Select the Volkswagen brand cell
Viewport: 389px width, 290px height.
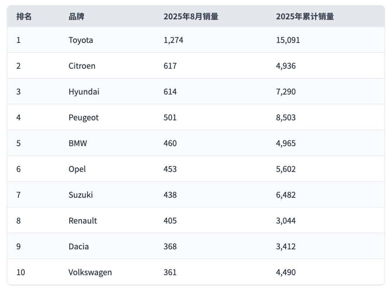(x=90, y=272)
